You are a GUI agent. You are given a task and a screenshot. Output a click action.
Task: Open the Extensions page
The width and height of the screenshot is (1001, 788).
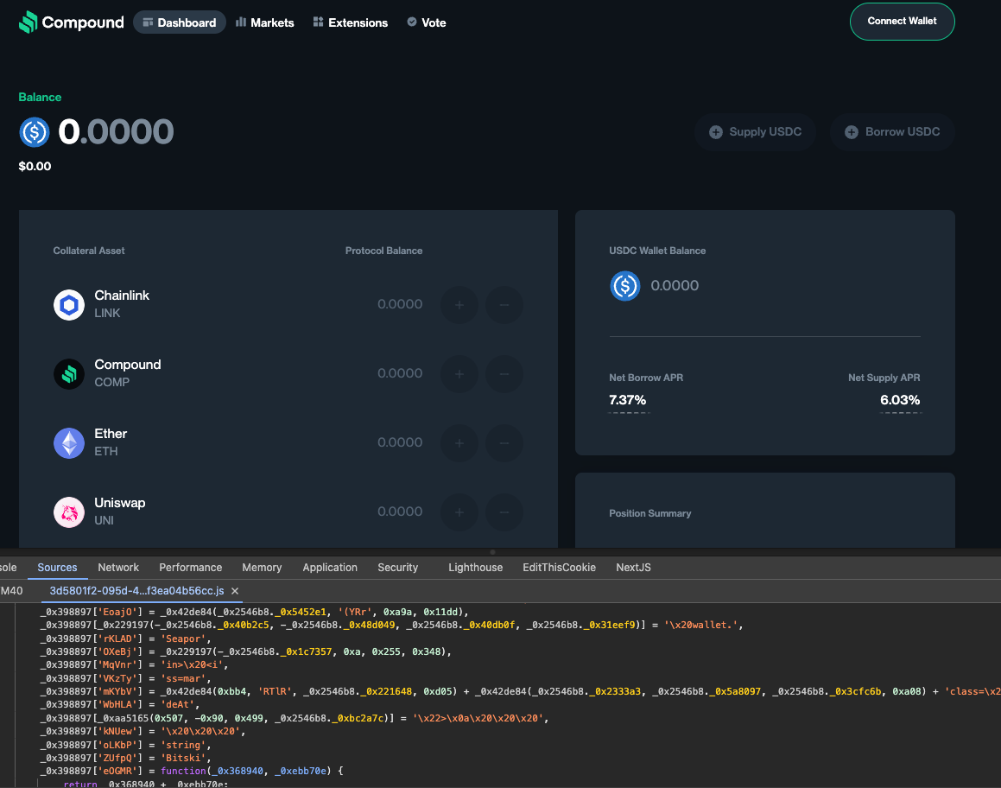click(350, 22)
